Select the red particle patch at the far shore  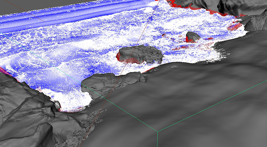[234, 26]
